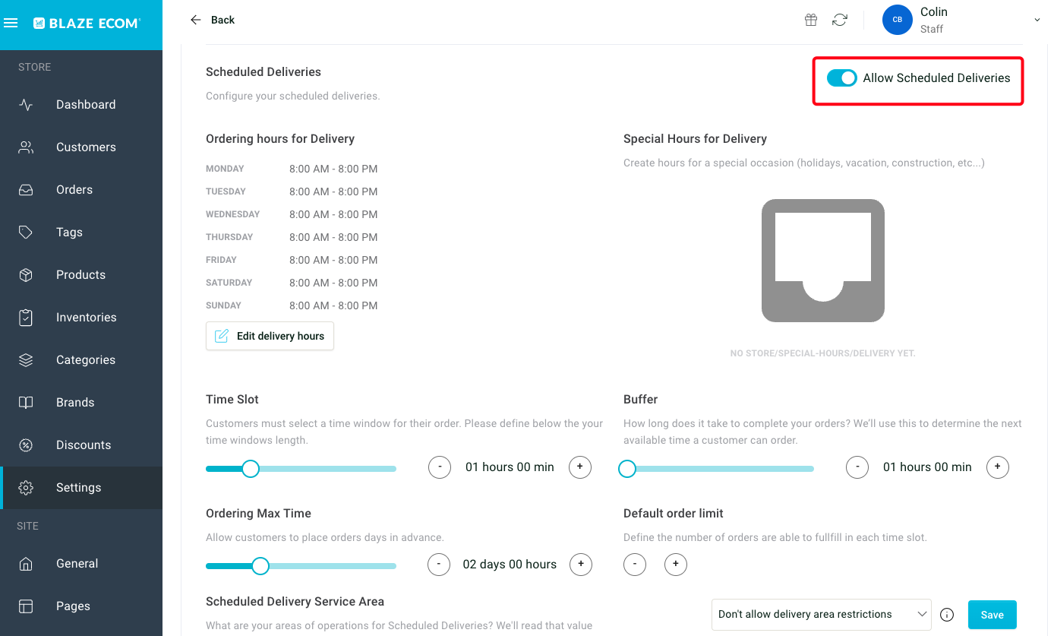Expand Colin's user account menu
The height and width of the screenshot is (636, 1054).
1037,21
